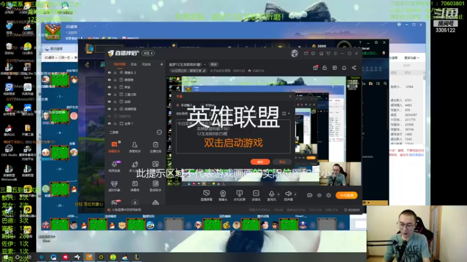Toggle visibility of 摄像头 2 source

click(109, 72)
